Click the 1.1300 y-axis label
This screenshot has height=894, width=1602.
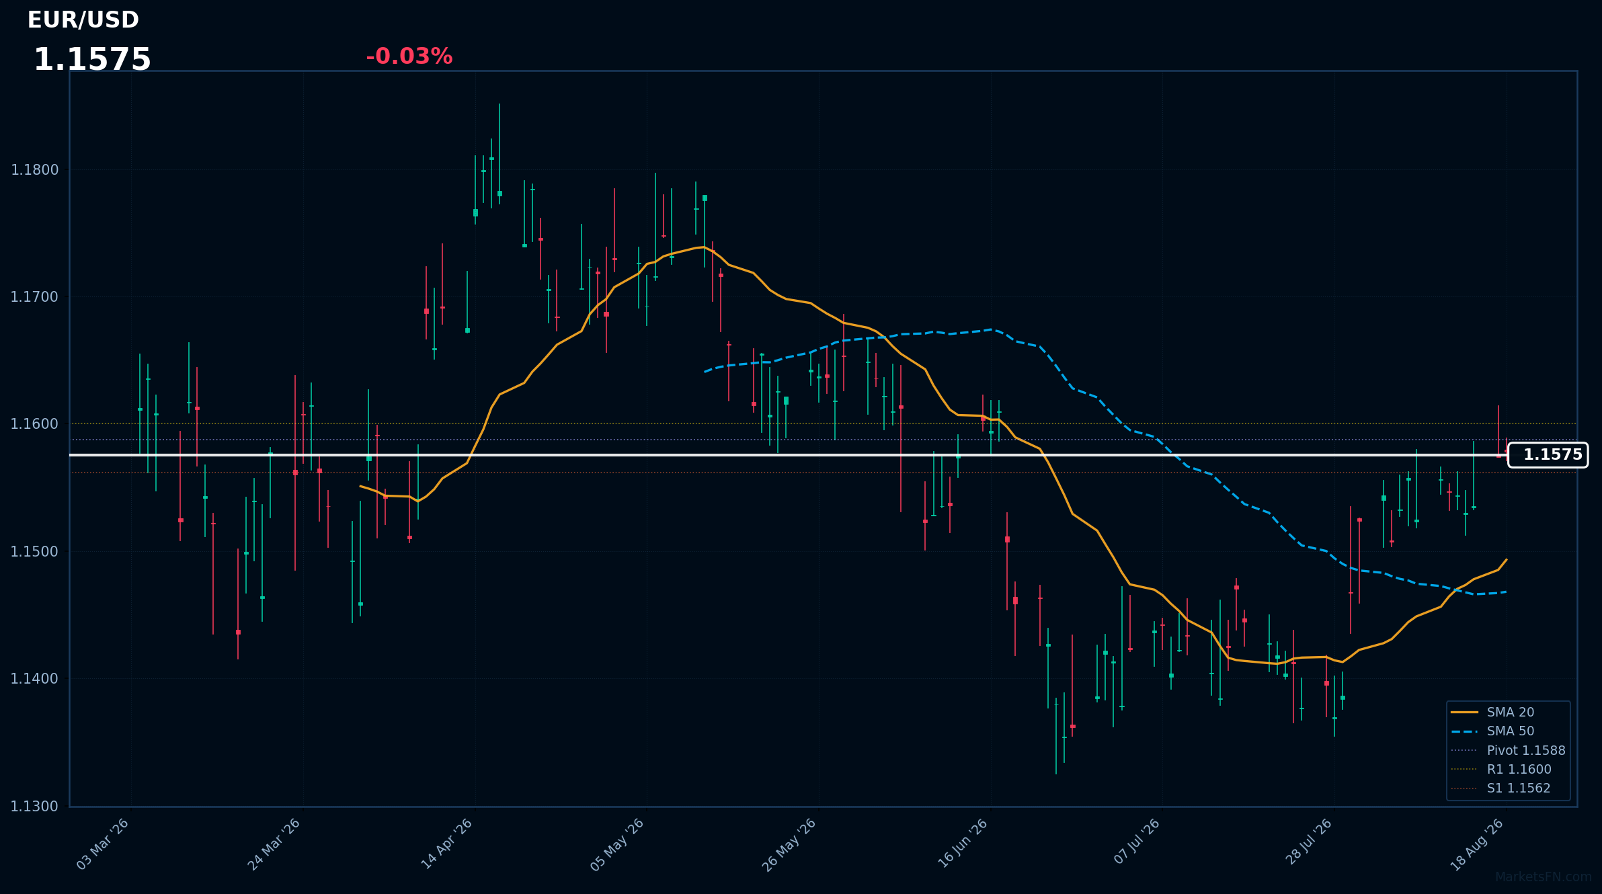[35, 807]
